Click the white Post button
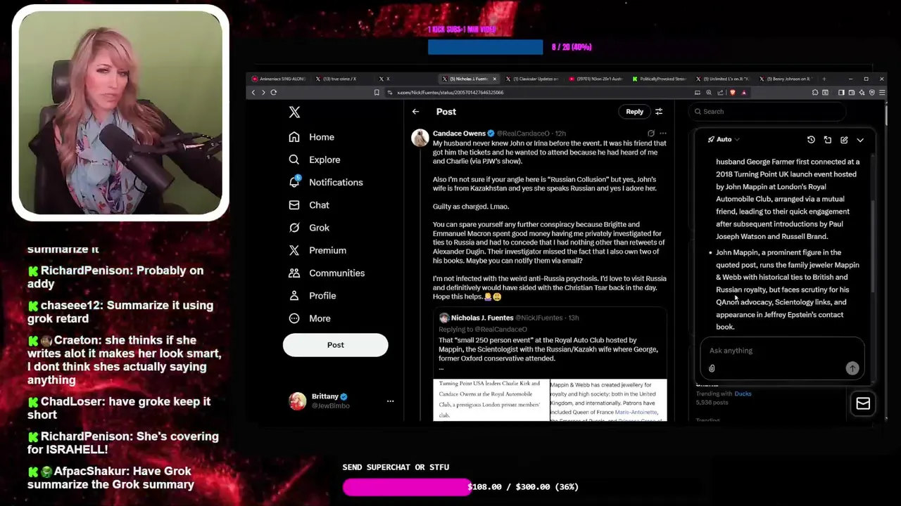 click(x=335, y=345)
